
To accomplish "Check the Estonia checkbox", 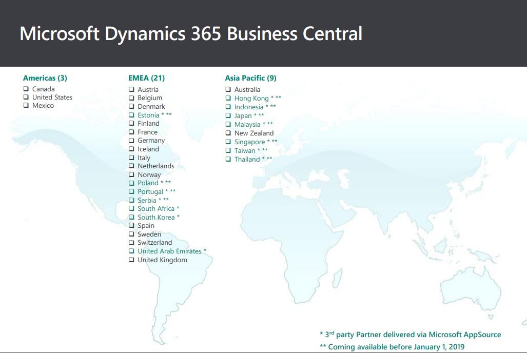I will pyautogui.click(x=131, y=114).
